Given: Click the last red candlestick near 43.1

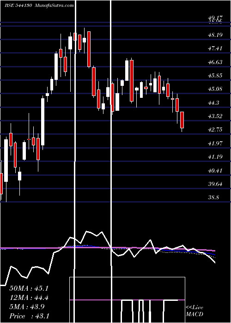Looking at the screenshot, I should pyautogui.click(x=182, y=120).
